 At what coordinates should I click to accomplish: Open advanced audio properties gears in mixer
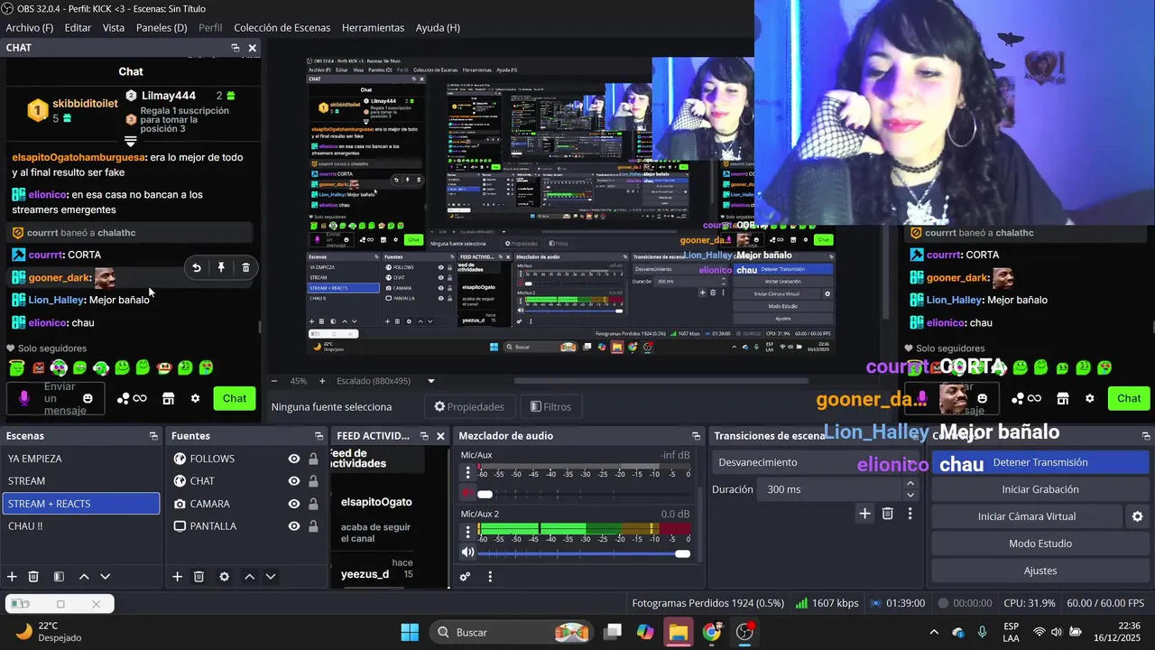pos(465,577)
